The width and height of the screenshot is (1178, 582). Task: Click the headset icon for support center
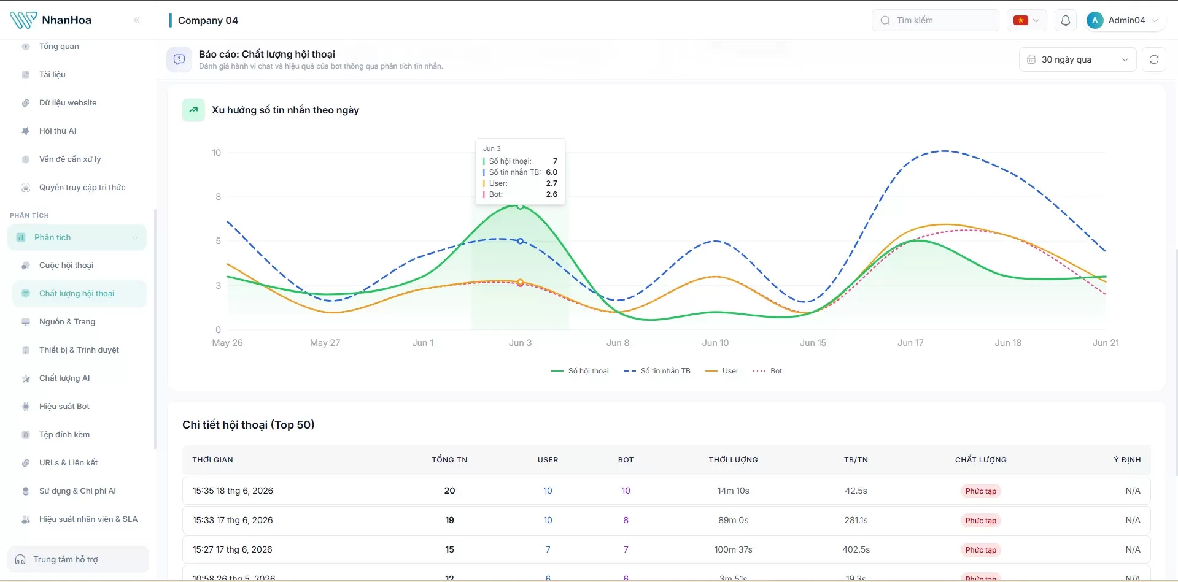pyautogui.click(x=20, y=559)
